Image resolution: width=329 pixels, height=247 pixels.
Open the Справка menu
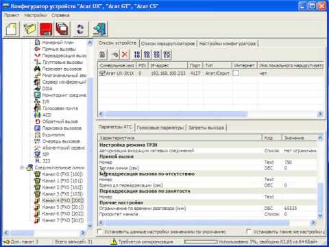tap(60, 15)
